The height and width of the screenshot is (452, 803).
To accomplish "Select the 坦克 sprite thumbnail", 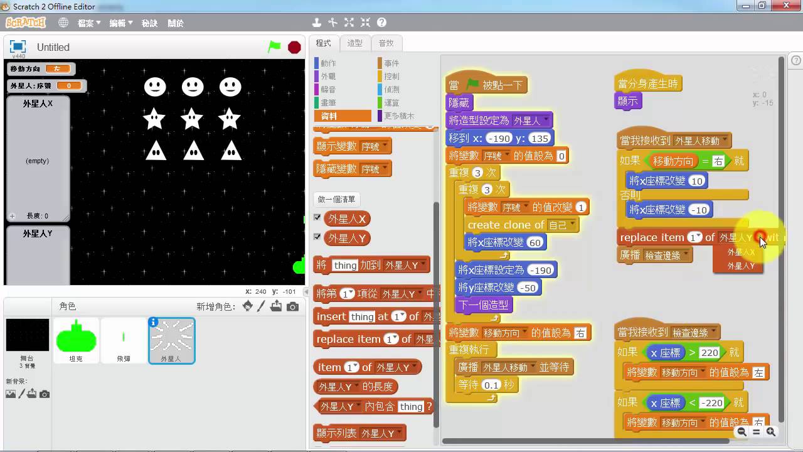I will coord(77,340).
